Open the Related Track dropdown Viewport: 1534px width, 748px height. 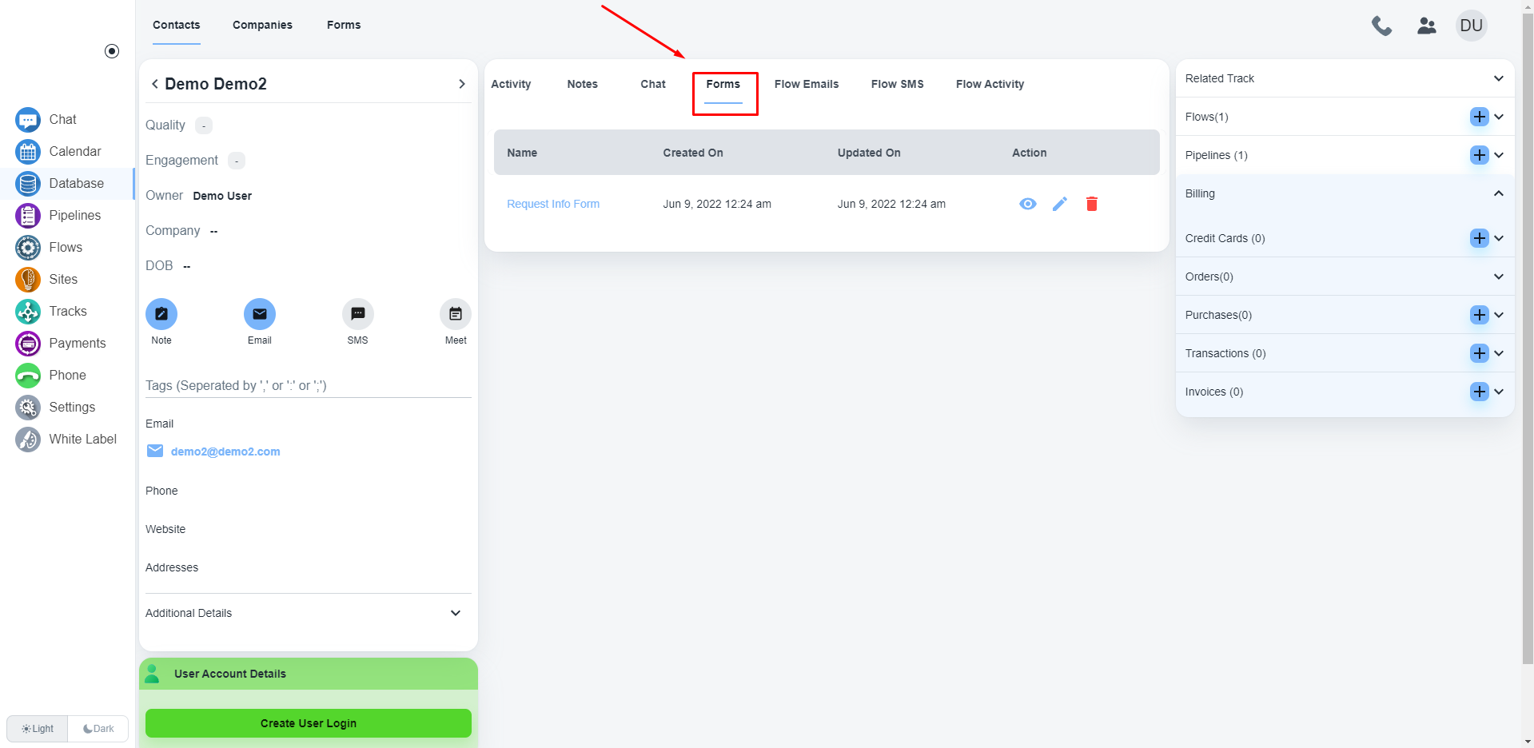coord(1498,78)
